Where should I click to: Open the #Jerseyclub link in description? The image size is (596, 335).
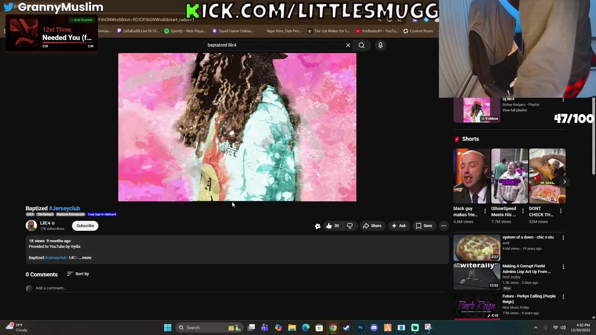(x=56, y=258)
